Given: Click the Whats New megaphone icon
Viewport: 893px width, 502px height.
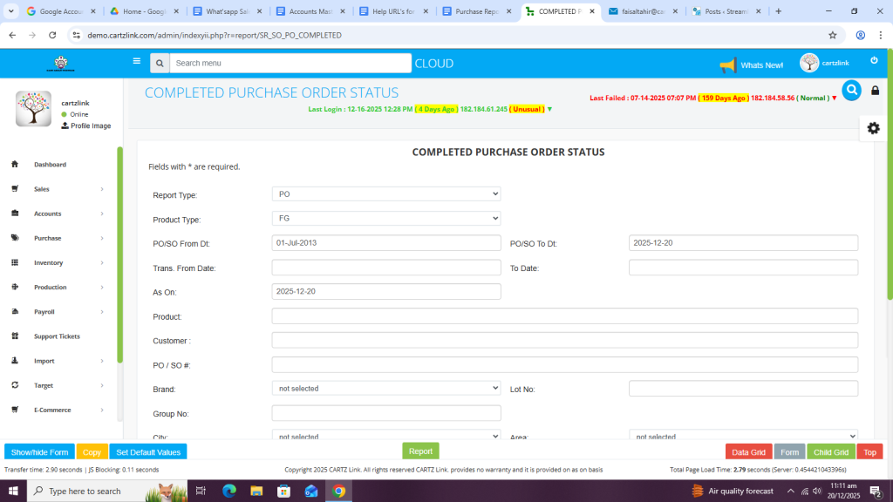Looking at the screenshot, I should [727, 65].
